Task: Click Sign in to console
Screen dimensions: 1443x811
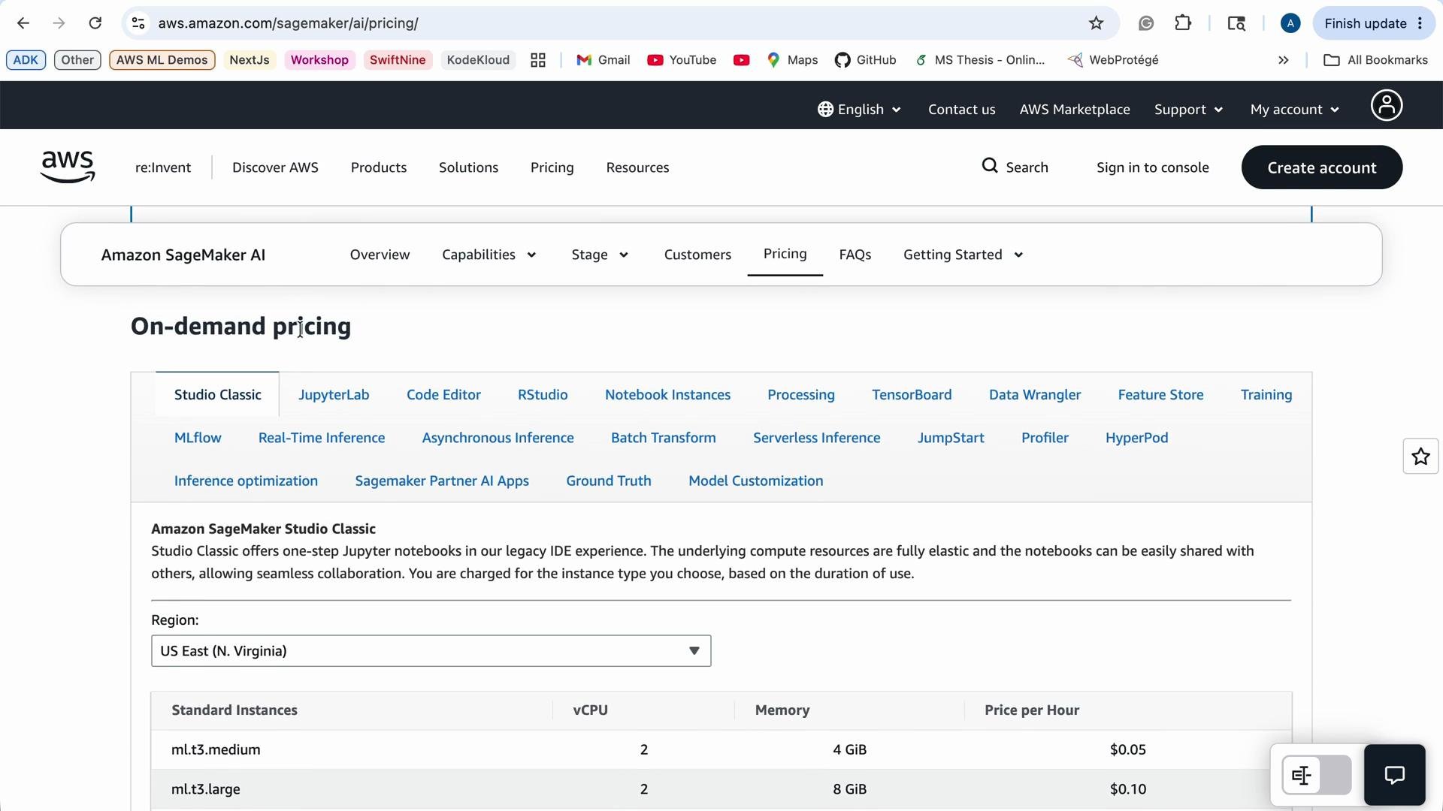Action: [x=1153, y=167]
